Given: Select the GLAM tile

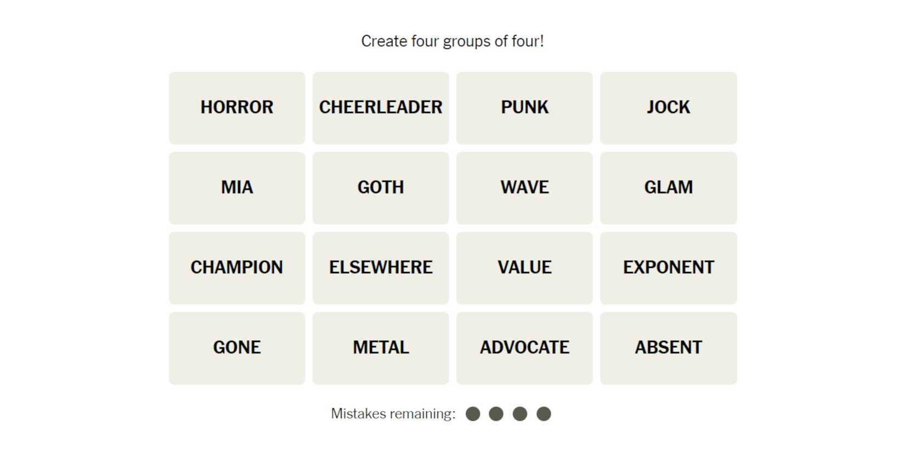Looking at the screenshot, I should tap(668, 188).
